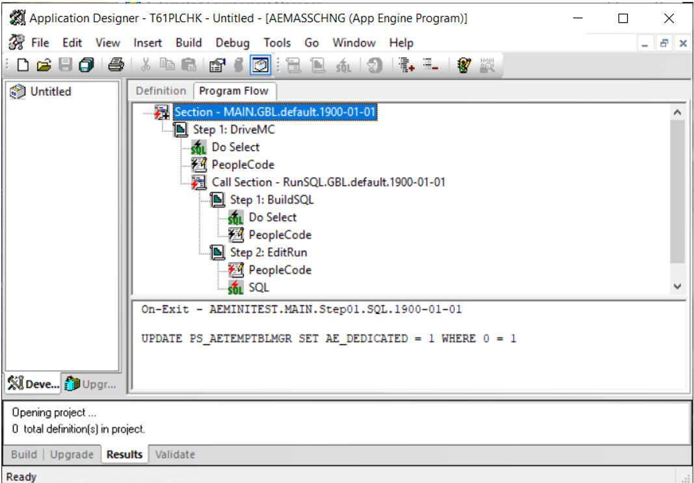Run the program with the rightmost toolbar icon

point(486,65)
